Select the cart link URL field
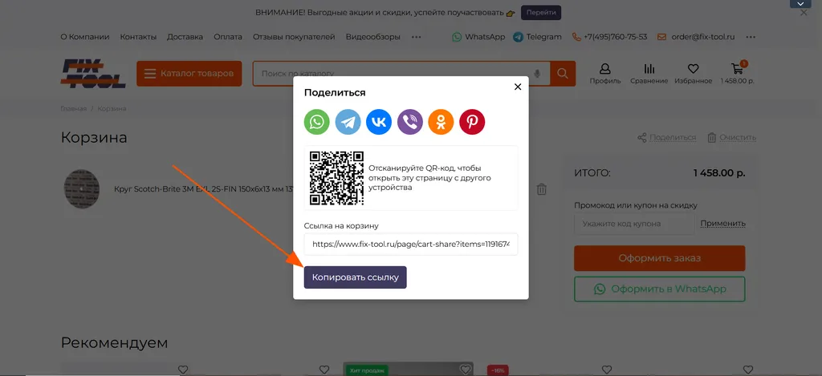This screenshot has height=376, width=822. click(411, 244)
